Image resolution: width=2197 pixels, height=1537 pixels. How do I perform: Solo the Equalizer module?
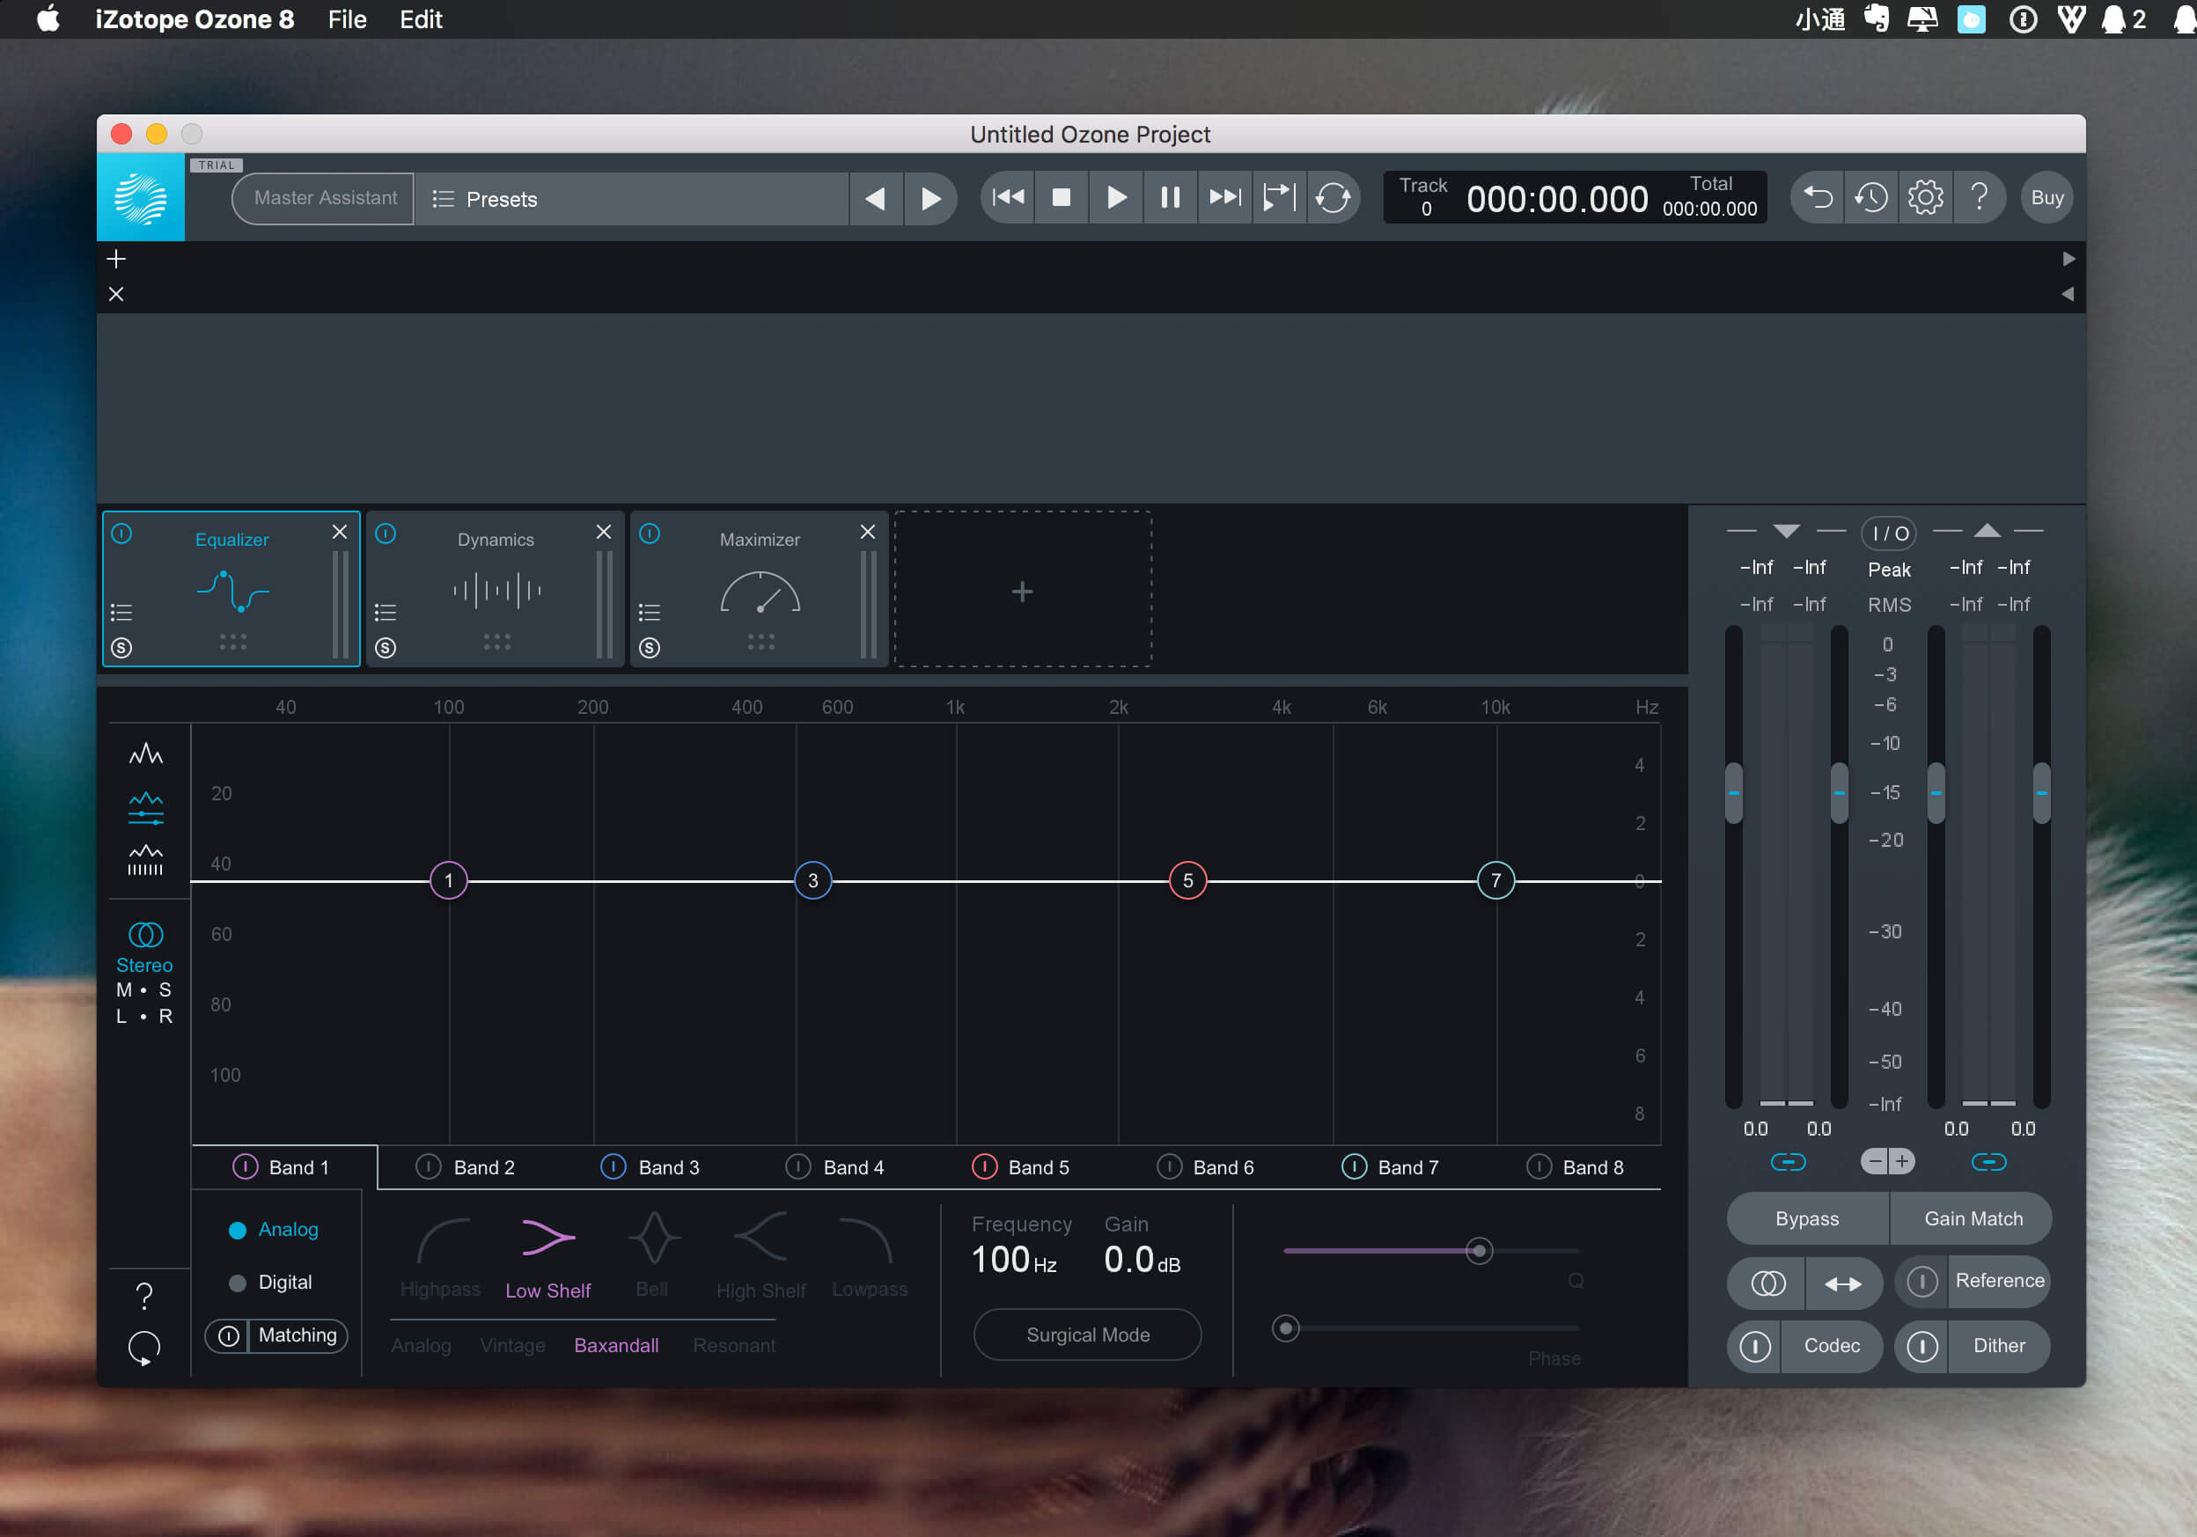tap(121, 648)
